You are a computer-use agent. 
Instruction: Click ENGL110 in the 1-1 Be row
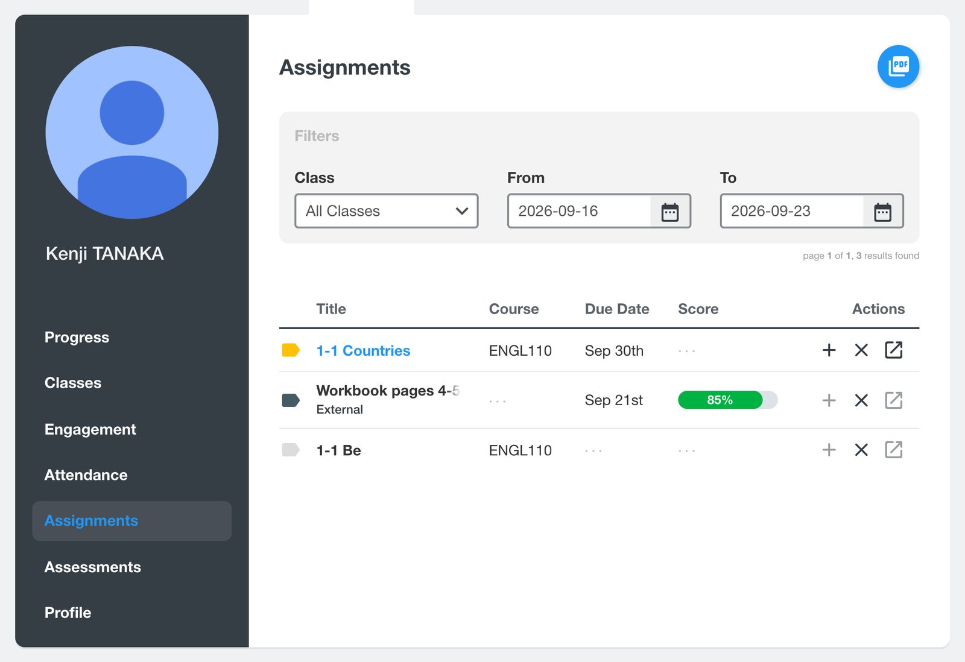(520, 450)
